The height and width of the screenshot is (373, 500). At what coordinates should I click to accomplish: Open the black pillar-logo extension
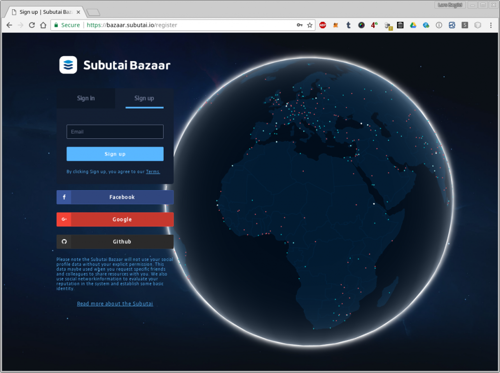click(x=400, y=25)
